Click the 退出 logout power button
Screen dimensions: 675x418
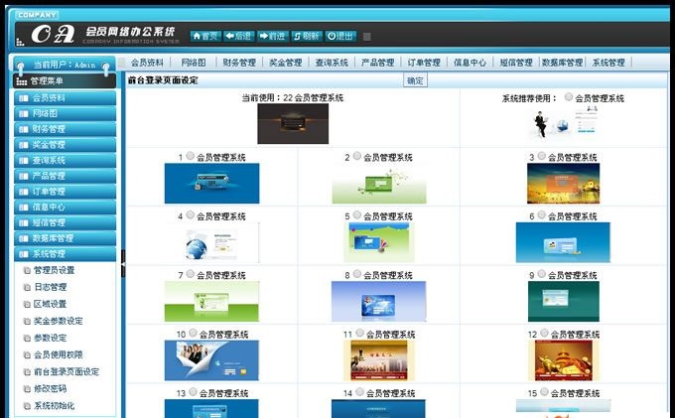point(340,36)
